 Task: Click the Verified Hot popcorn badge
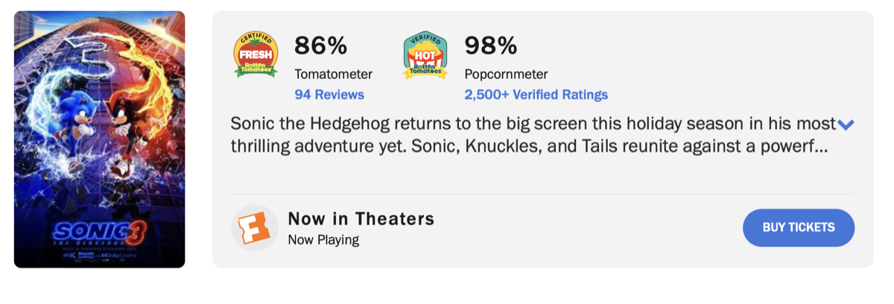[x=425, y=55]
